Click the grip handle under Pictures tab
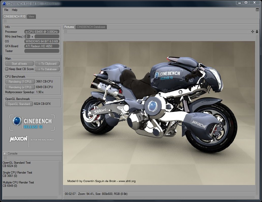The width and height of the screenshot is (262, 202). click(66, 32)
